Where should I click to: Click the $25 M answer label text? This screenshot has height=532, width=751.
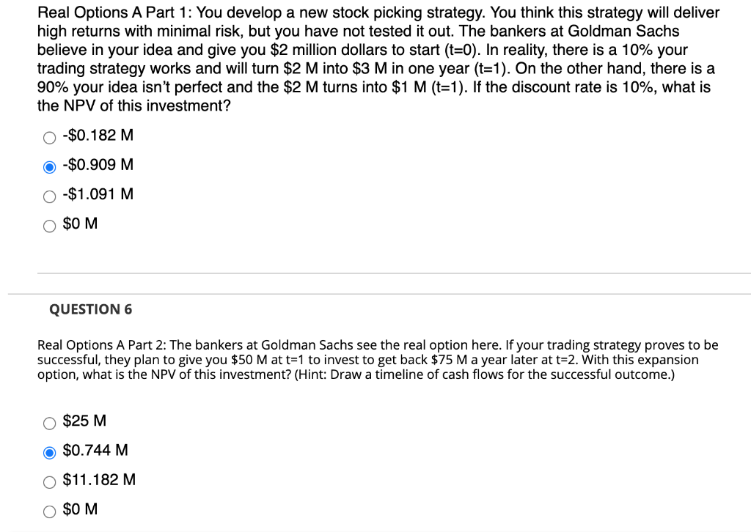(84, 422)
